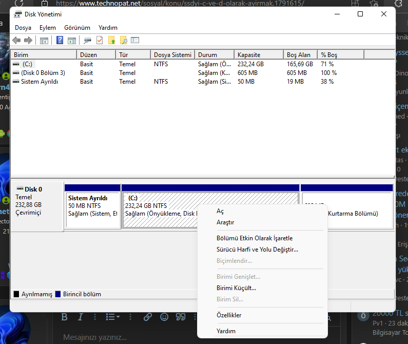
Task: Click Yardım at bottom of context menu
Action: [x=262, y=331]
